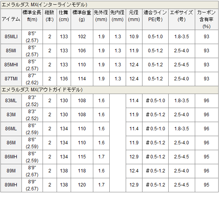The image size is (219, 220).
Task: Select the 87TMI row label
Action: point(11,79)
